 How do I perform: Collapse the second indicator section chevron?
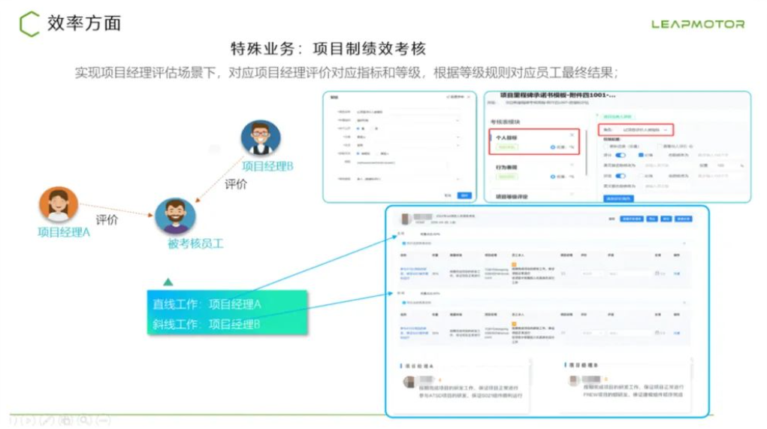coord(684,303)
